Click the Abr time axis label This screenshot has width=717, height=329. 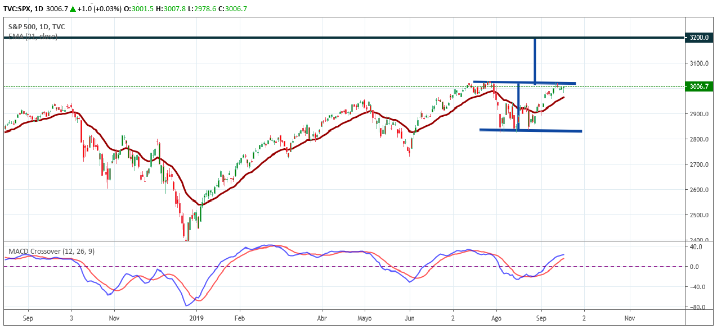pyautogui.click(x=322, y=318)
